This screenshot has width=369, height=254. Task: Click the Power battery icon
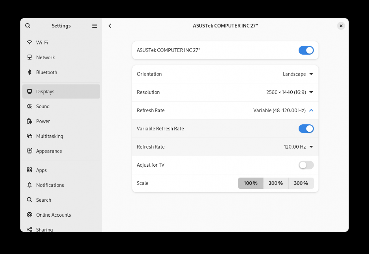tap(29, 121)
